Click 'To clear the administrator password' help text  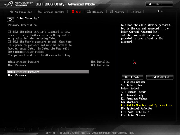point(146,33)
